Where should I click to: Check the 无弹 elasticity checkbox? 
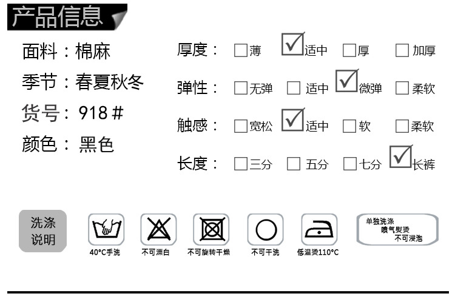(241, 88)
